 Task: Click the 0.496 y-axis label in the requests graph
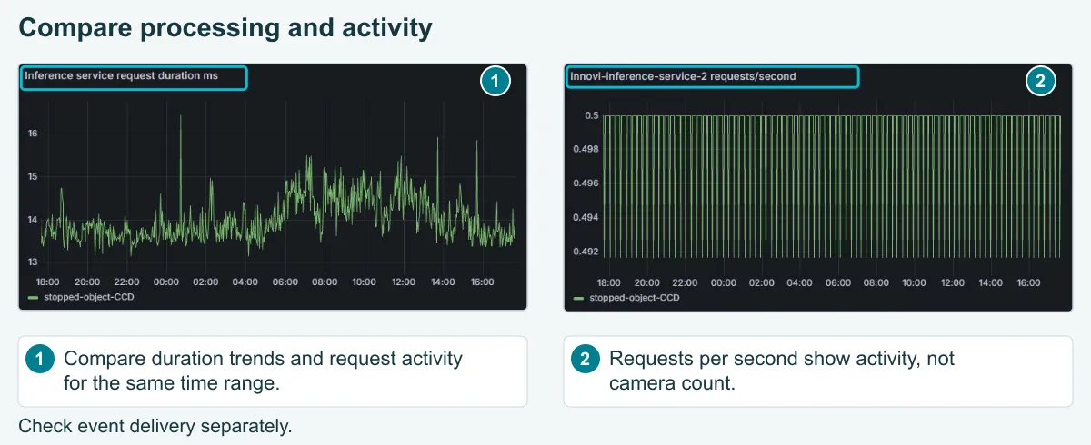586,183
